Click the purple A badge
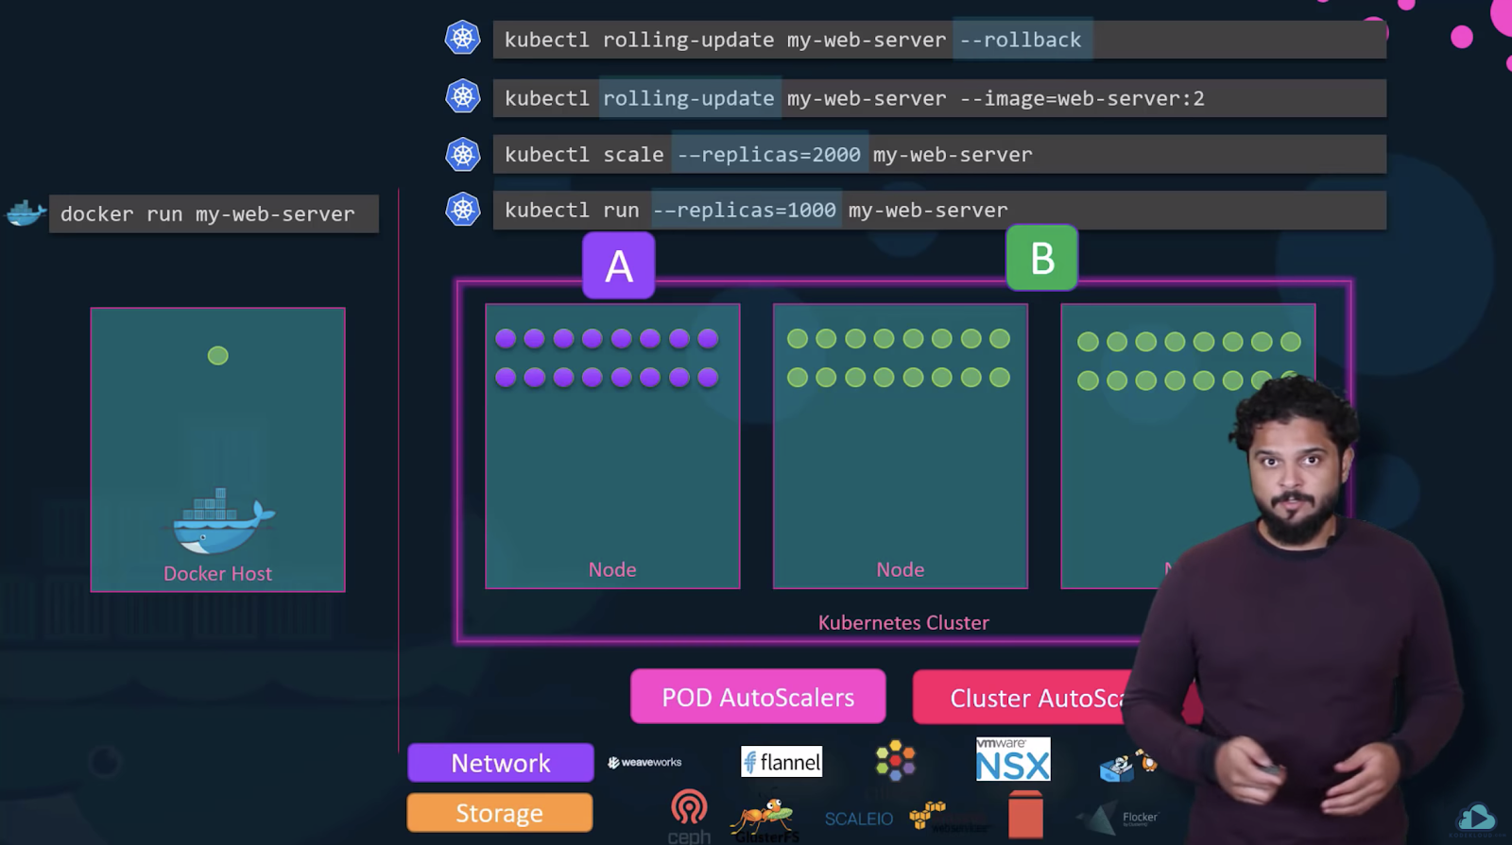The width and height of the screenshot is (1512, 845). point(619,266)
